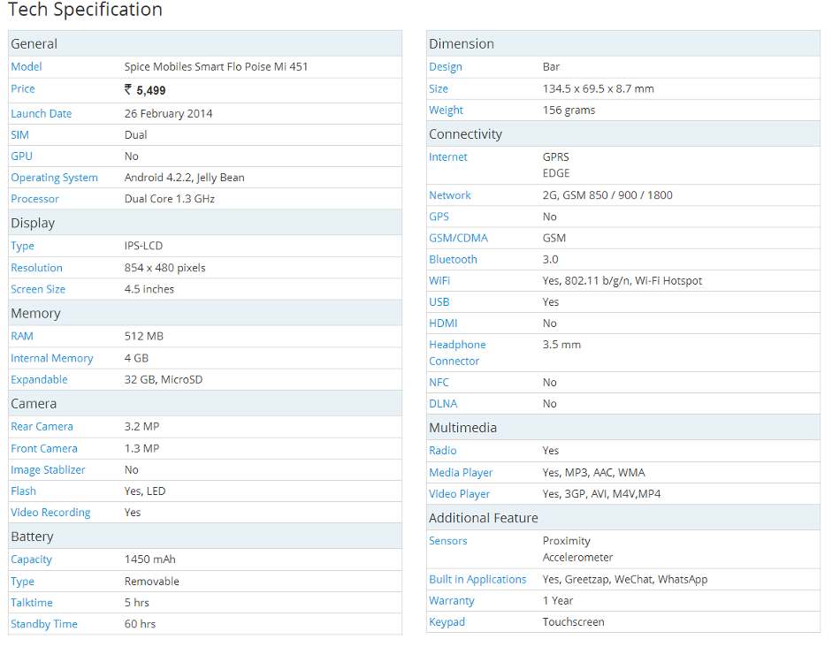Select the Android 4.2.2, Jelly Bean text
The width and height of the screenshot is (840, 647).
pyautogui.click(x=184, y=178)
